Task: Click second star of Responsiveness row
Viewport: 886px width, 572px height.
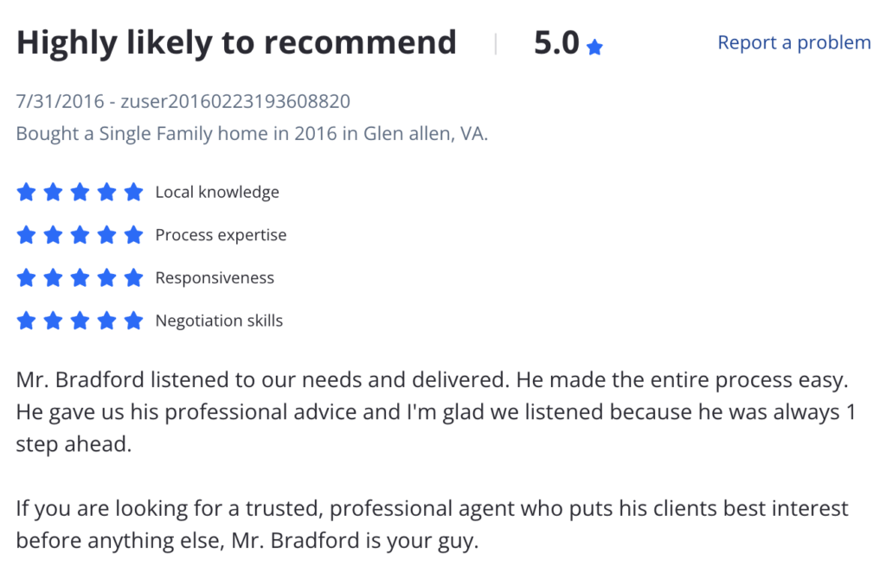Action: [53, 277]
